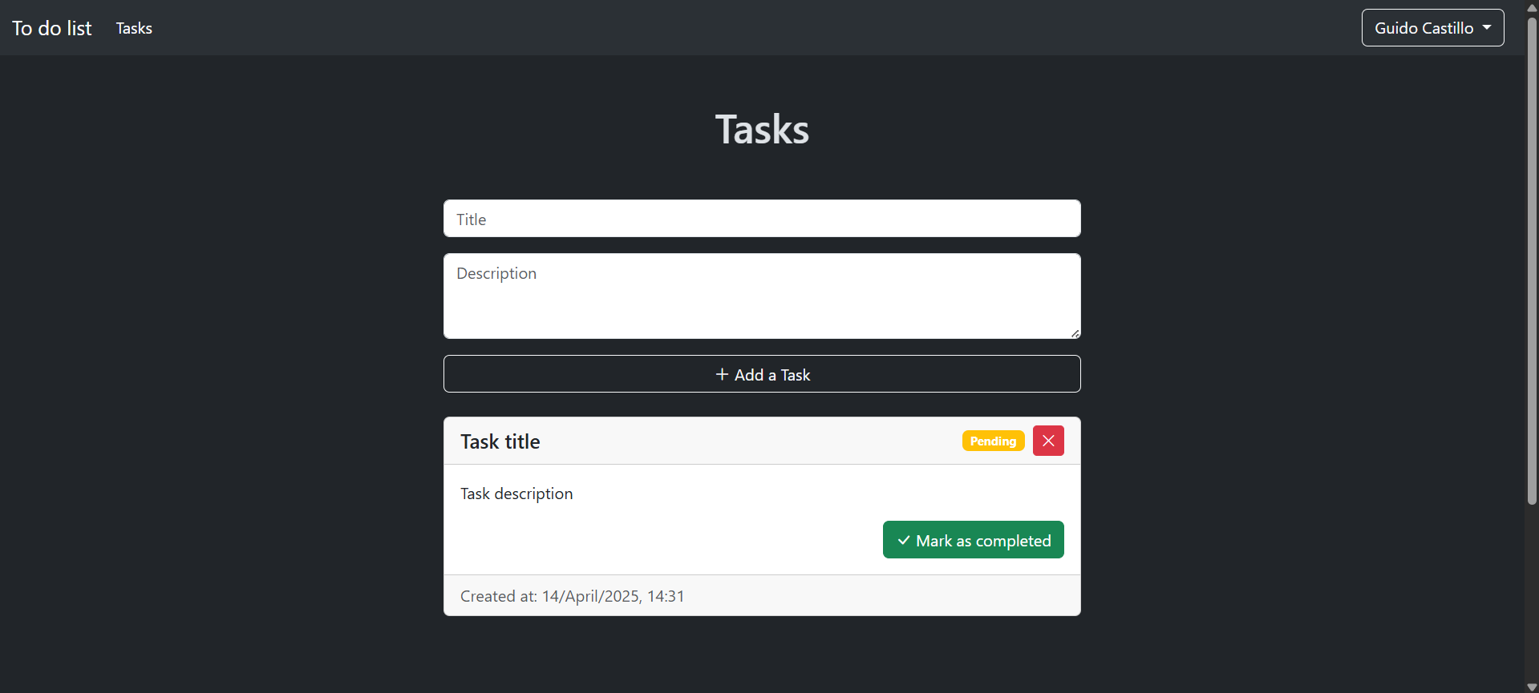Click the resize handle of the Description box
This screenshot has width=1539, height=693.
1075,333
